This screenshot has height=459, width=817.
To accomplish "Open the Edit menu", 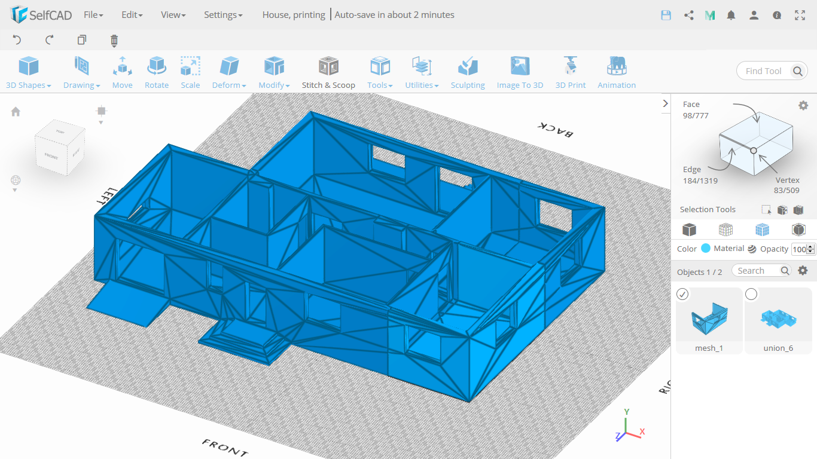I will click(x=132, y=15).
